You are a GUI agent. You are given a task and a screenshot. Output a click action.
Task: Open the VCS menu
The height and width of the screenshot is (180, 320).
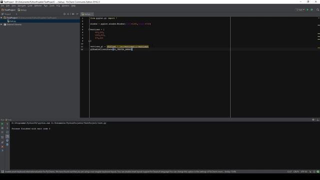click(x=58, y=5)
